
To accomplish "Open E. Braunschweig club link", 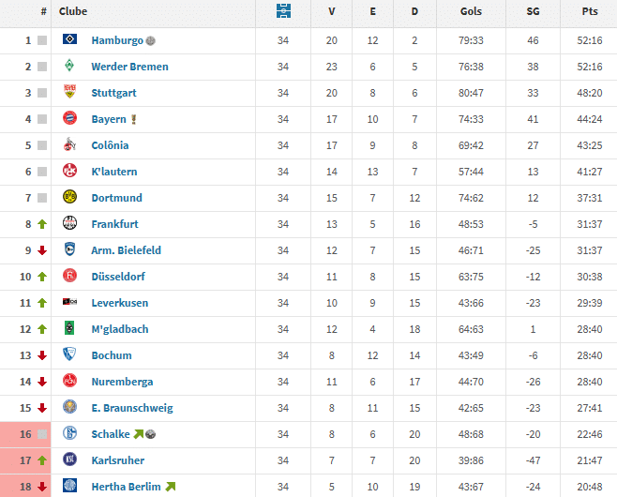I will coord(131,408).
